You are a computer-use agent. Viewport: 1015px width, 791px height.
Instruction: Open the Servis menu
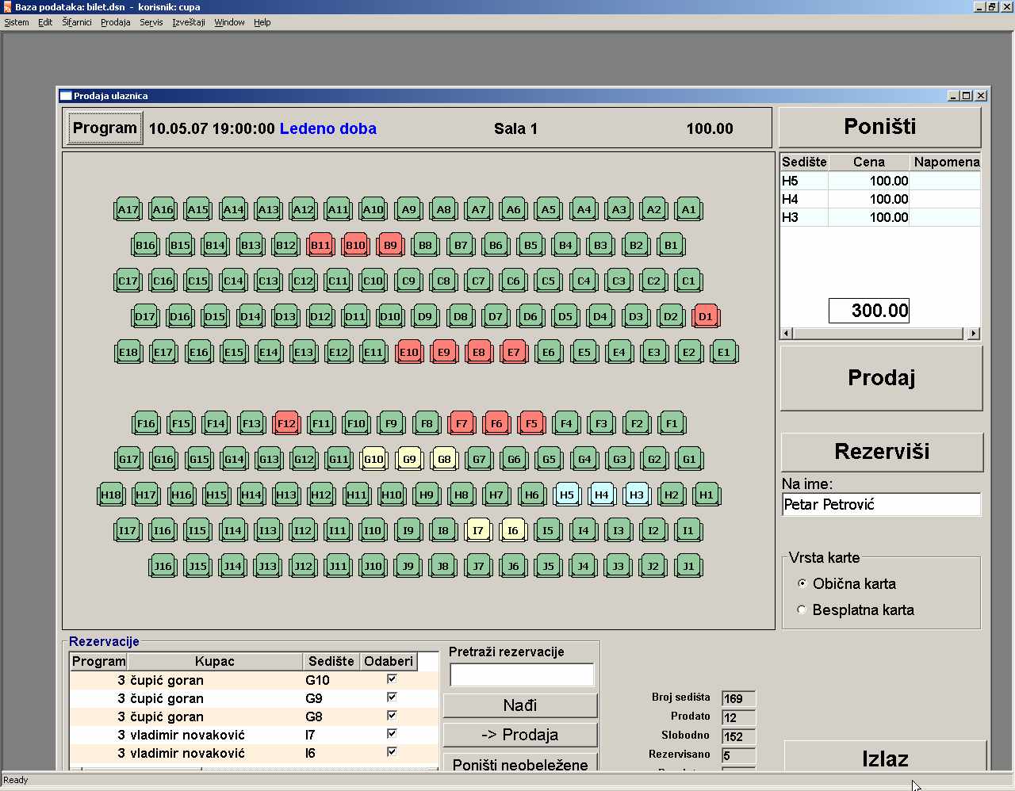(x=151, y=22)
